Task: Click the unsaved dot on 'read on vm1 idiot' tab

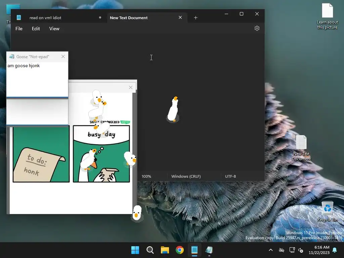Action: click(100, 17)
